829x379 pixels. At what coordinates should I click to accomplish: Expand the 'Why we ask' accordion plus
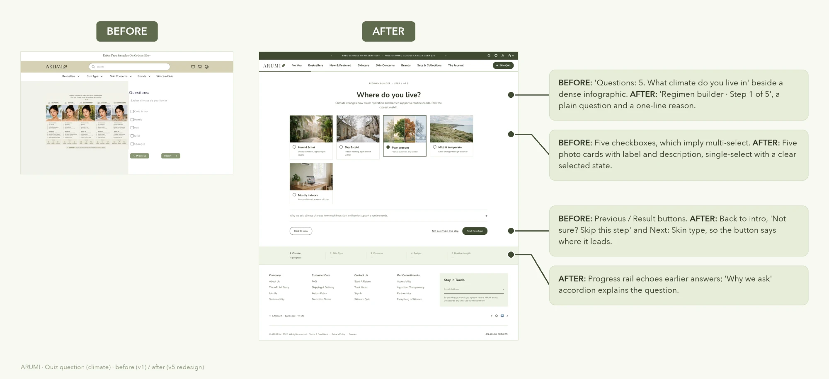click(486, 216)
